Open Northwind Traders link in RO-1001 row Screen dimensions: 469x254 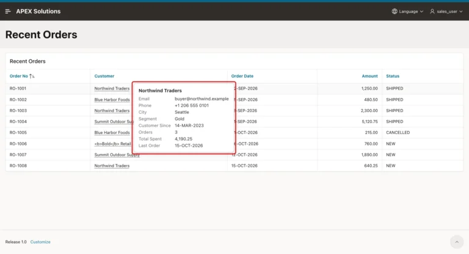tap(112, 88)
